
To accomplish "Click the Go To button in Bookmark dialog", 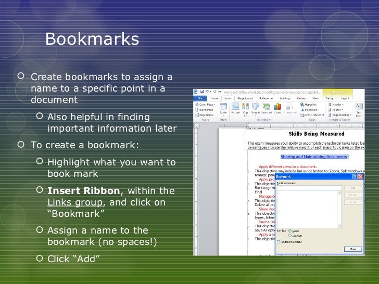I will coord(352,202).
